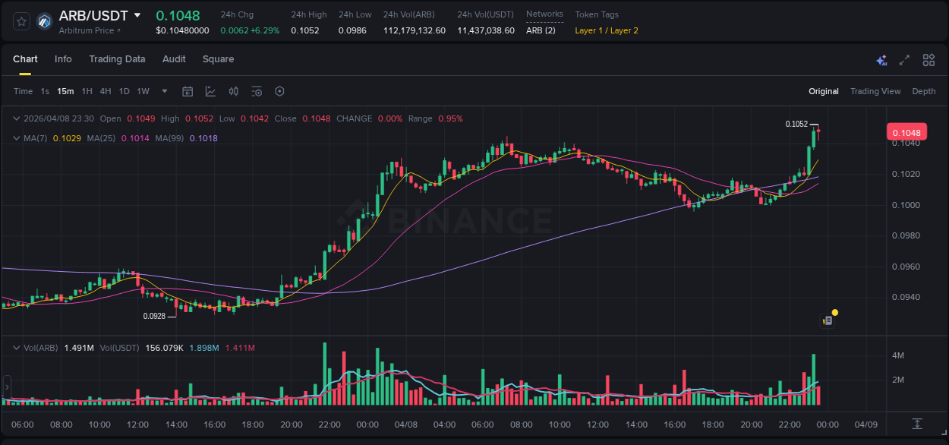Click the dual-candlestick comparison icon
This screenshot has width=949, height=445.
click(x=233, y=91)
